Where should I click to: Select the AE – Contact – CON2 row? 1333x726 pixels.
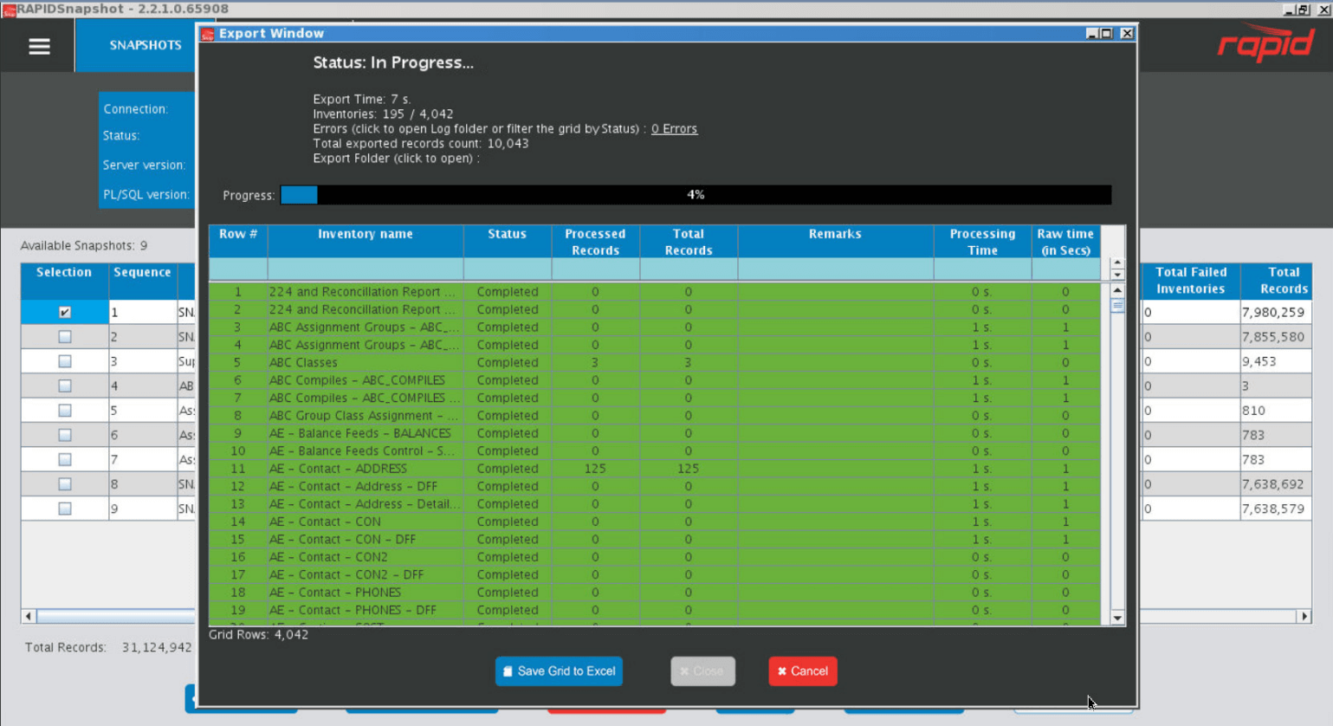pyautogui.click(x=655, y=557)
